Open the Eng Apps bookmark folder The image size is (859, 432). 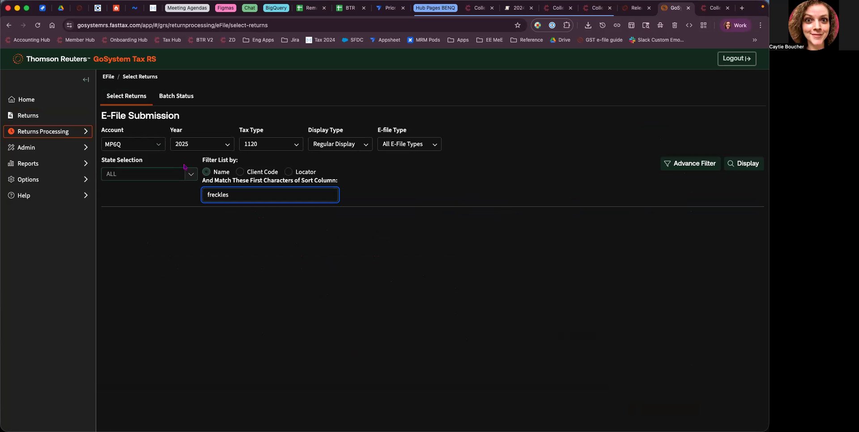coord(259,40)
